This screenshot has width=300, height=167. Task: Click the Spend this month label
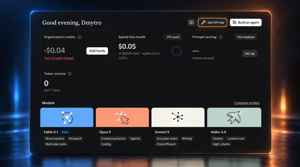tap(132, 37)
